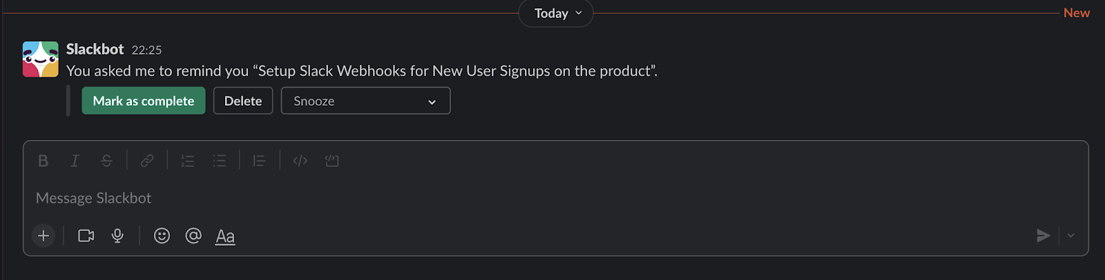Open the Snooze dropdown
This screenshot has height=280, width=1105.
(365, 101)
